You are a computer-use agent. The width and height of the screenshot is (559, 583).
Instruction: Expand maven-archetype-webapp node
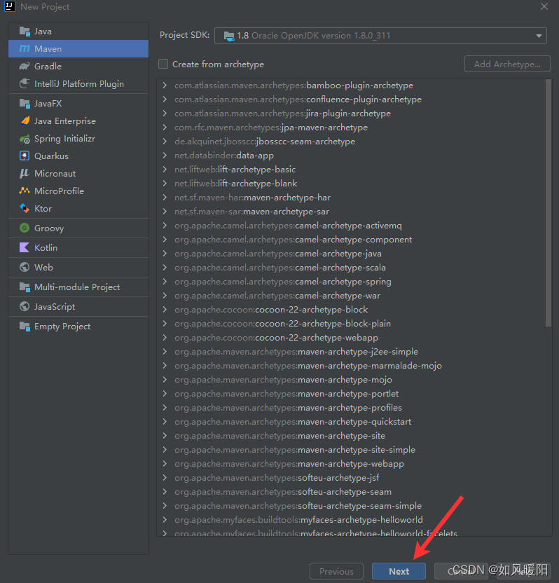165,464
